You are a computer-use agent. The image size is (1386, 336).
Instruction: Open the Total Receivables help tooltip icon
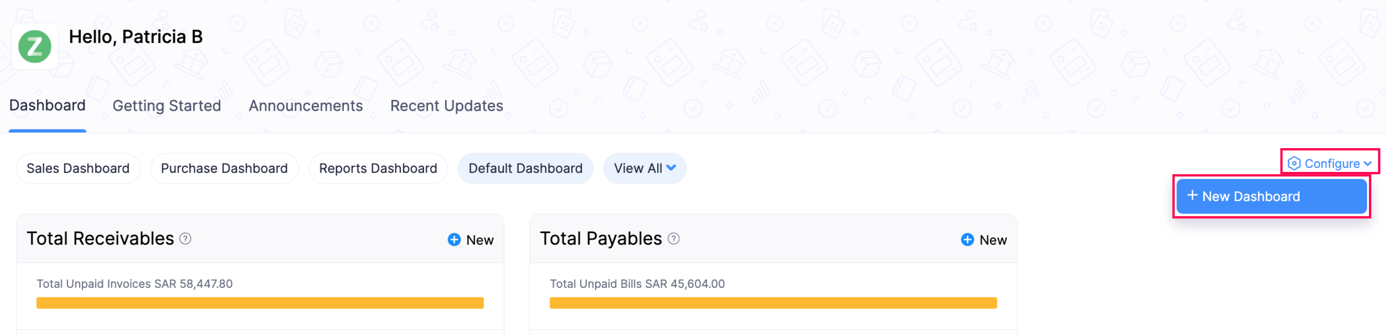coord(184,240)
